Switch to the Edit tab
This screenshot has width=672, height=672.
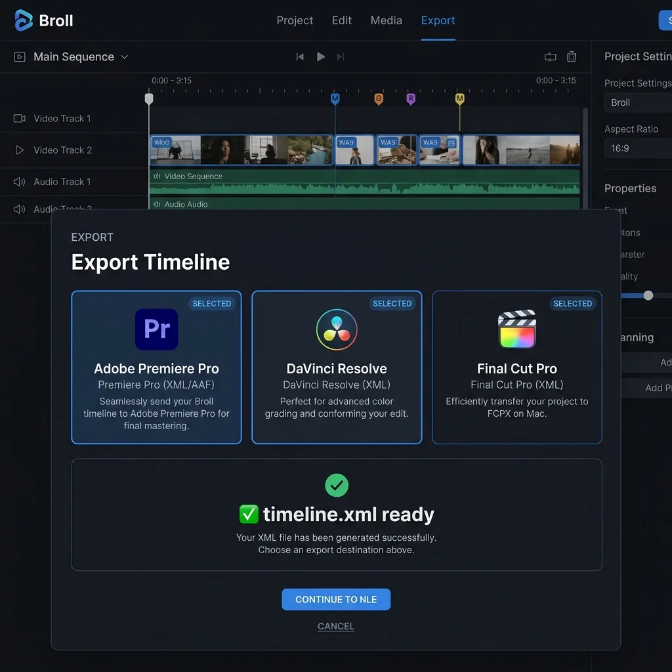[x=341, y=20]
